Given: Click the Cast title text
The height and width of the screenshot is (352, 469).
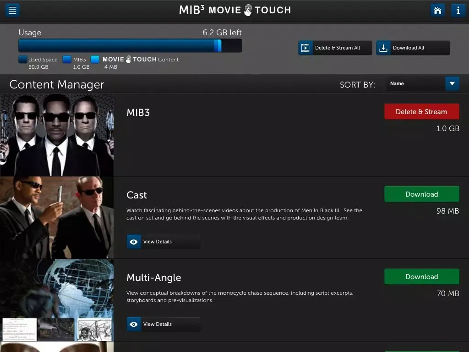Looking at the screenshot, I should (x=136, y=195).
